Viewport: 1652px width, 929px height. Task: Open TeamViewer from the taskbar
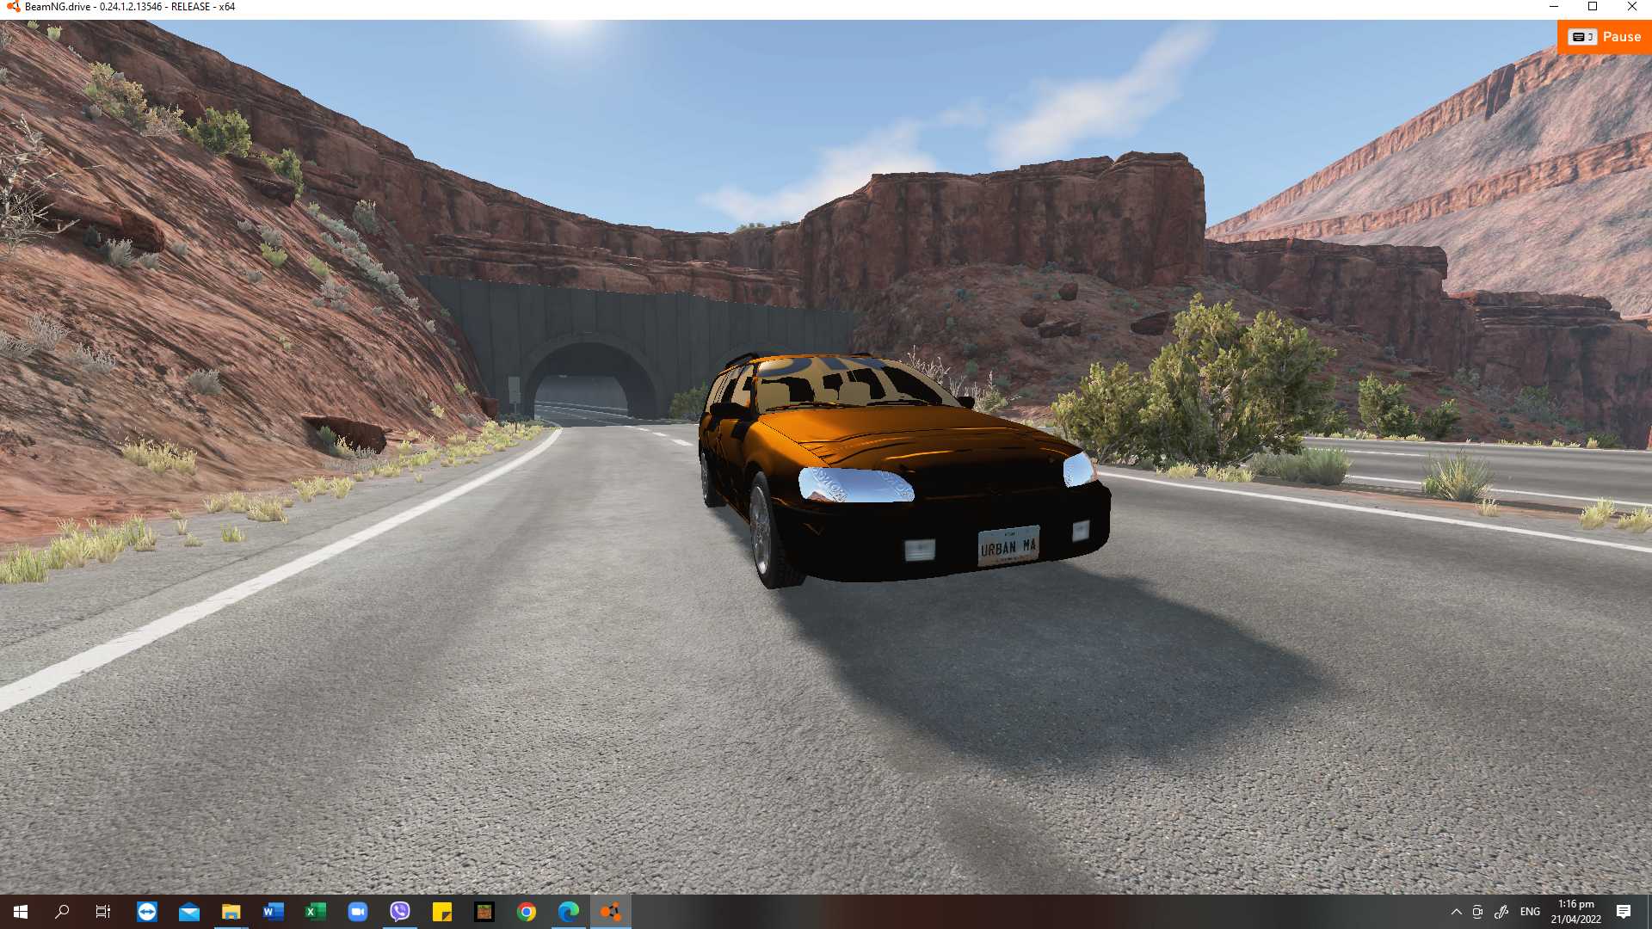[147, 912]
